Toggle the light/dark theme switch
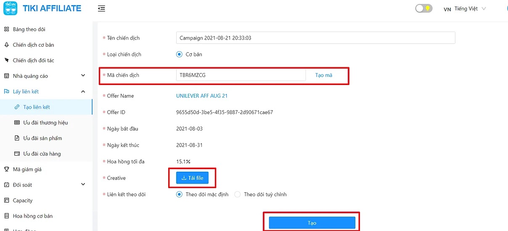Viewport: 508px width, 231px height. pos(423,8)
